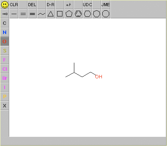Select the double bond tool
Image resolution: width=167 pixels, height=146 pixels.
pyautogui.click(x=23, y=14)
